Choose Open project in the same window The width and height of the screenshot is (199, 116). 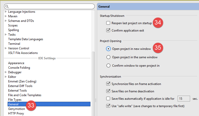[x=109, y=57]
